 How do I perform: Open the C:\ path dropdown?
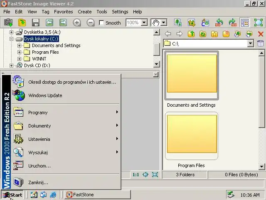coord(250,43)
